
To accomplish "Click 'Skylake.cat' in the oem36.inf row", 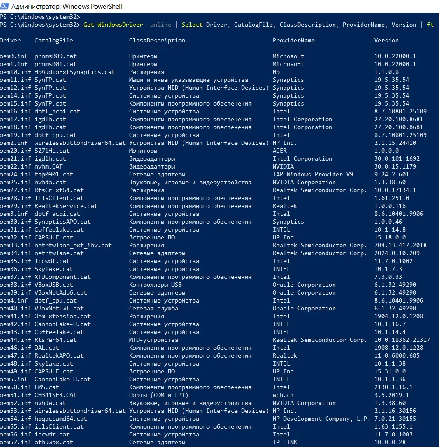I will coord(53,269).
